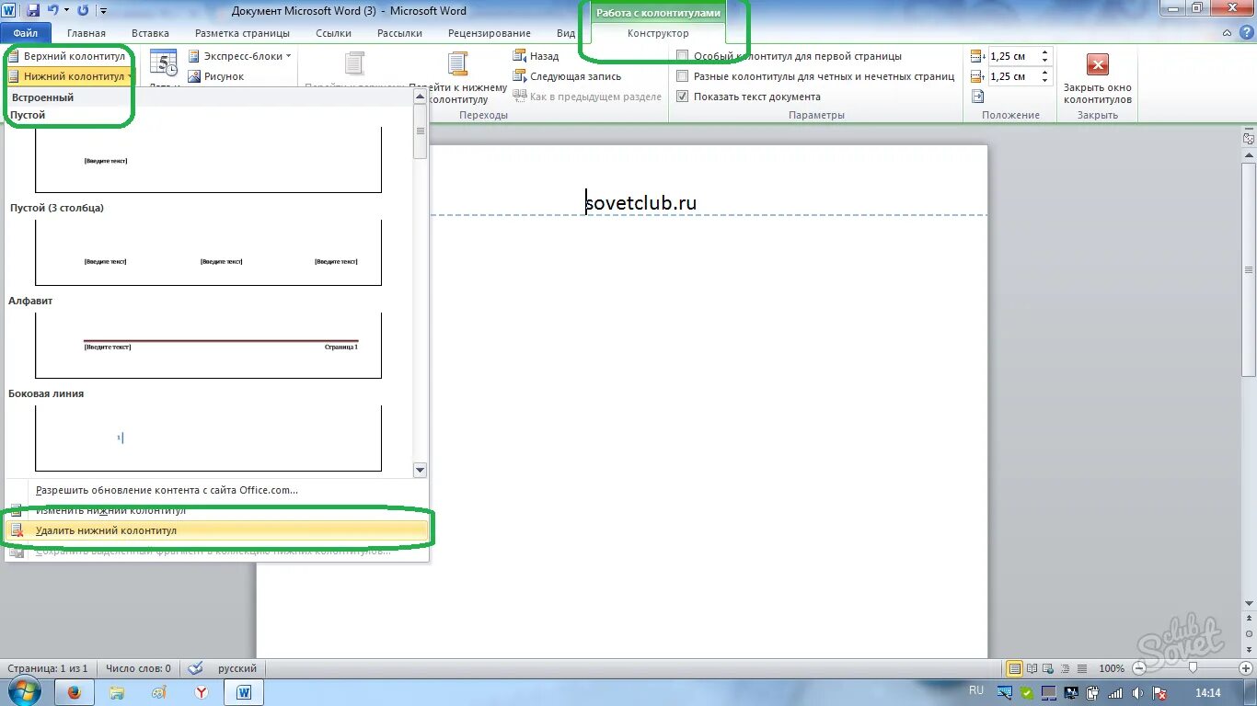Click header top distance 1,25 см field
Viewport: 1257px width, 706px height.
click(x=1014, y=56)
